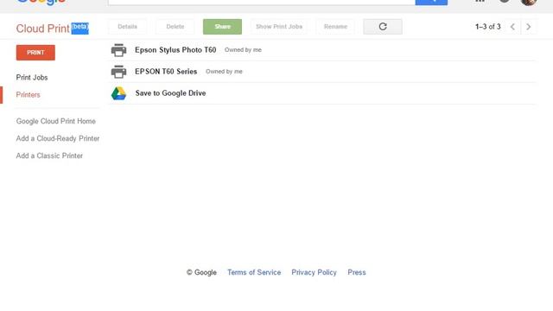Click the Rename button

click(x=335, y=27)
